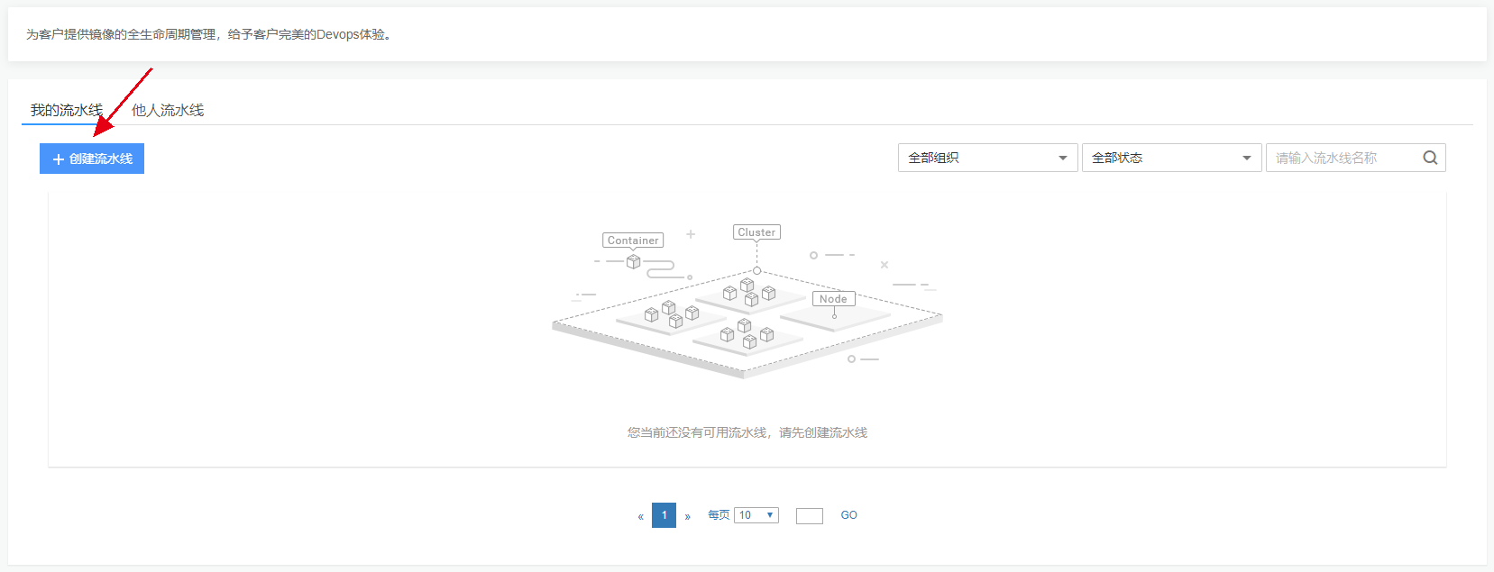Open the 他人流水线 tab
The height and width of the screenshot is (572, 1494).
point(168,110)
